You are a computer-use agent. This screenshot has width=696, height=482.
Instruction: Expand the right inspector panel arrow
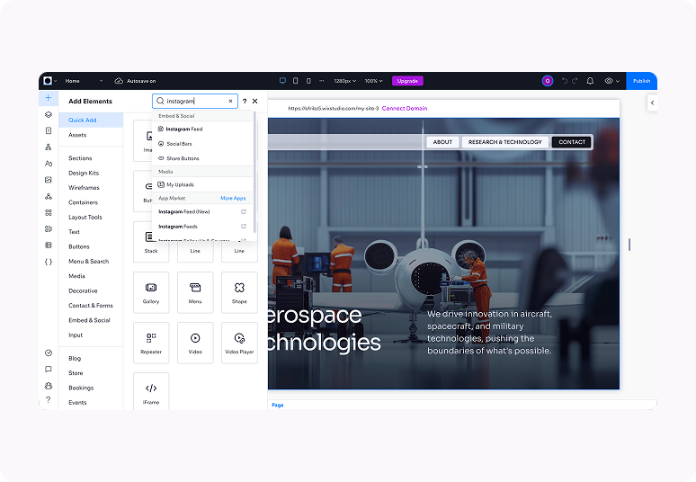(652, 103)
